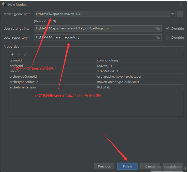The width and height of the screenshot is (188, 172).
Task: Click the User settings file field
Action: [98, 29]
